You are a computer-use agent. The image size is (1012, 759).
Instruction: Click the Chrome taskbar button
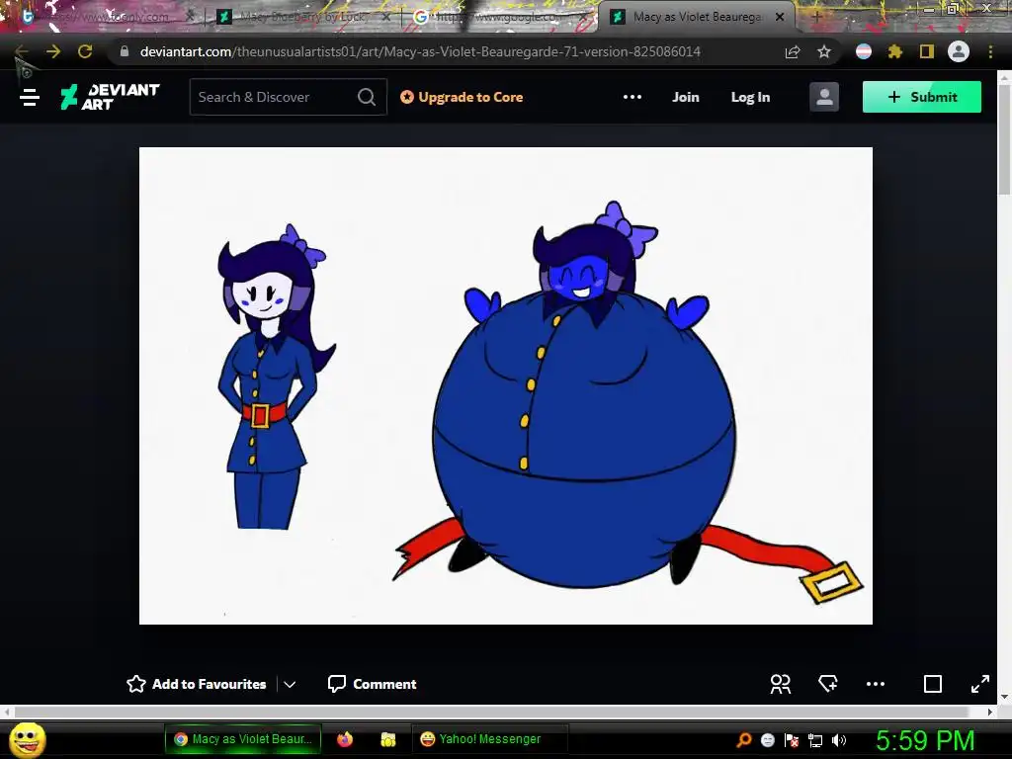[x=243, y=739]
